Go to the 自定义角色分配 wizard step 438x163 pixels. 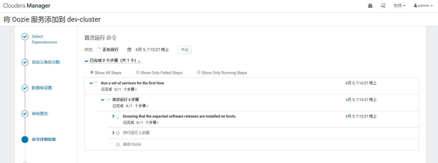[46, 62]
